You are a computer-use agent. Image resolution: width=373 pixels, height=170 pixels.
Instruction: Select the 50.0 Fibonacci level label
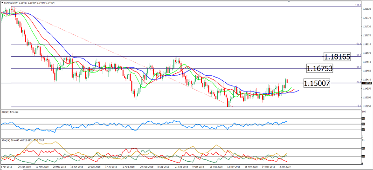[x=359, y=55]
